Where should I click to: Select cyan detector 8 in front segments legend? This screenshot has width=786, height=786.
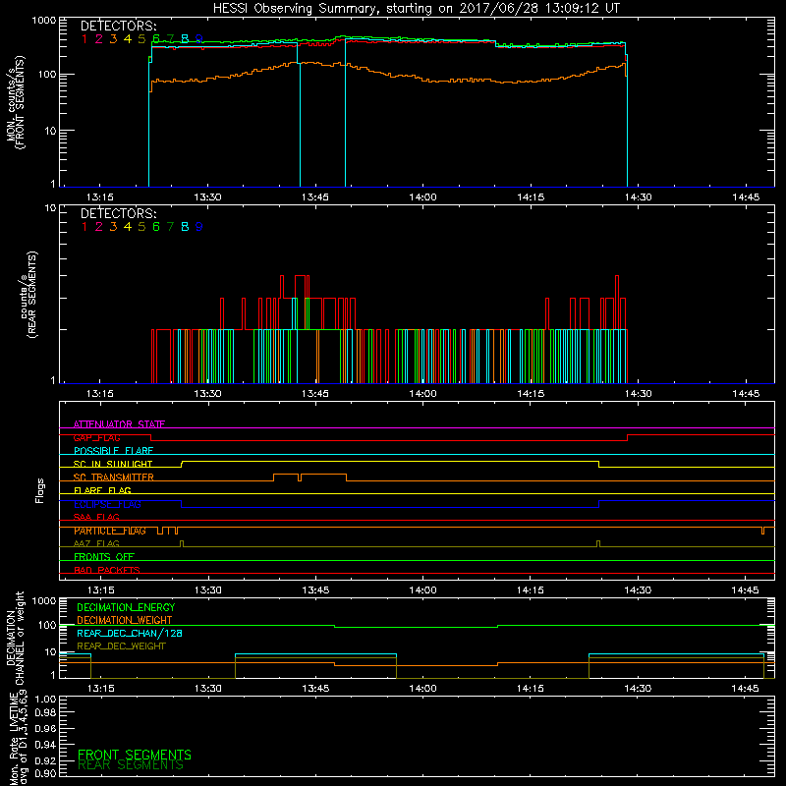pyautogui.click(x=185, y=39)
